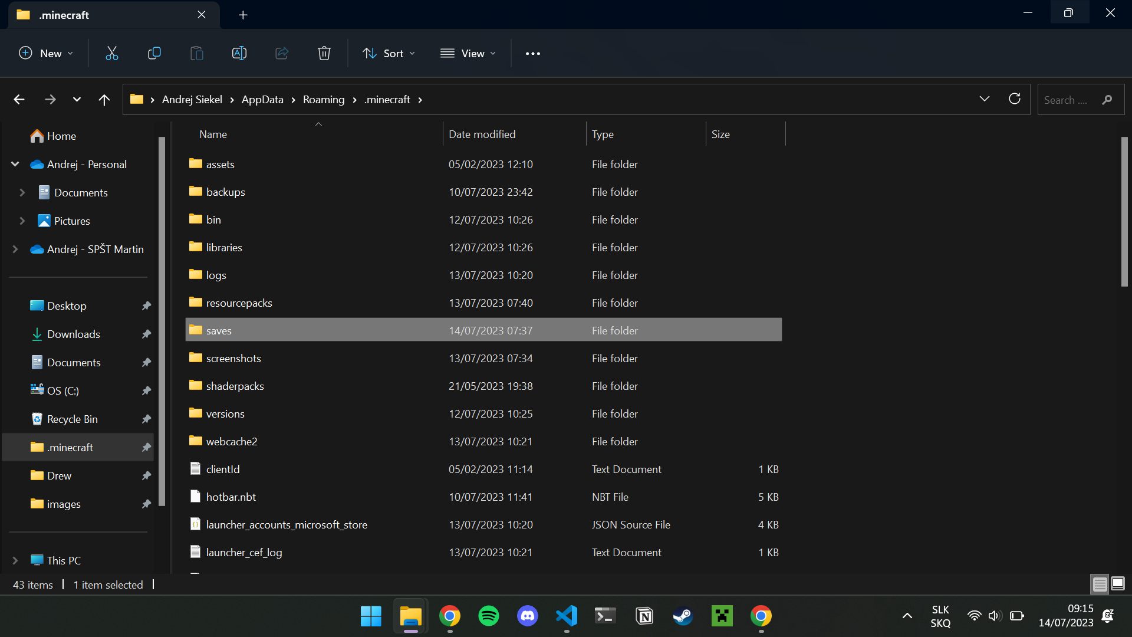Open Terminal from the taskbar
This screenshot has height=637, width=1132.
(x=606, y=616)
